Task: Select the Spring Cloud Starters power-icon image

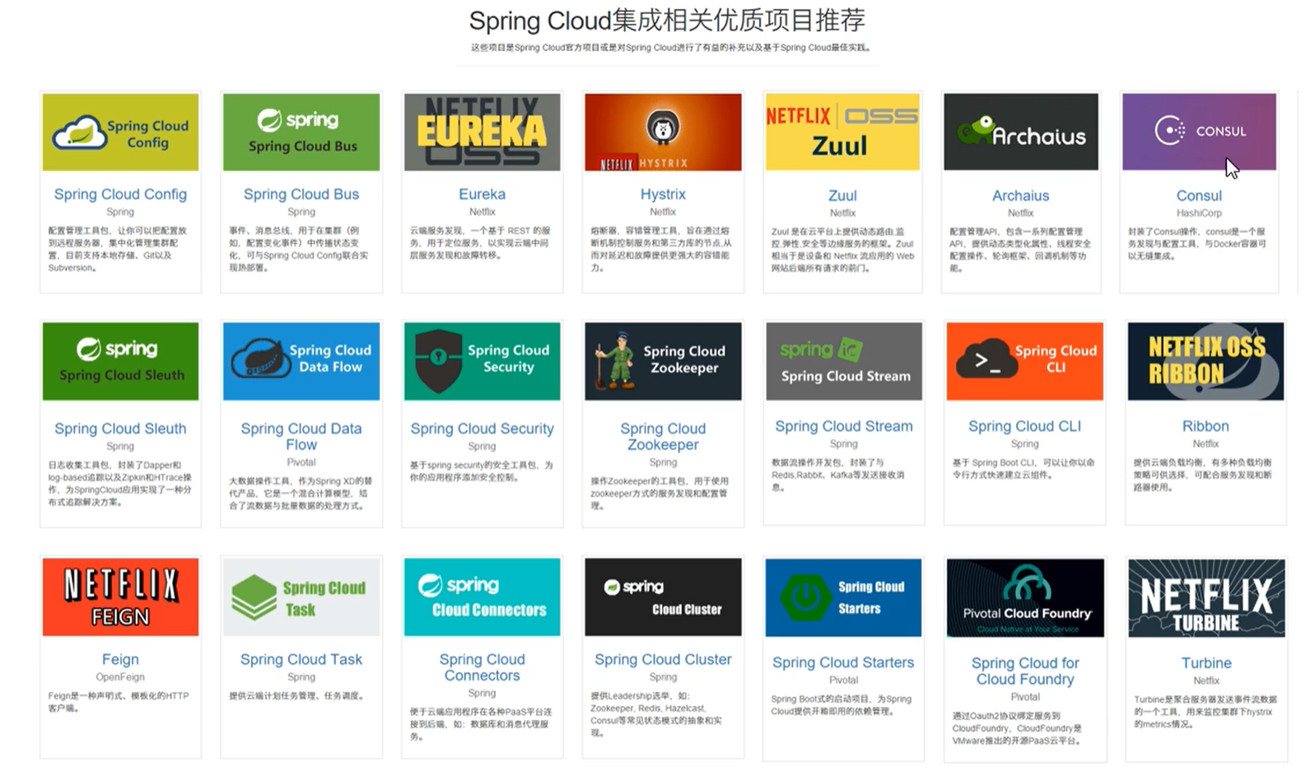Action: 843,597
